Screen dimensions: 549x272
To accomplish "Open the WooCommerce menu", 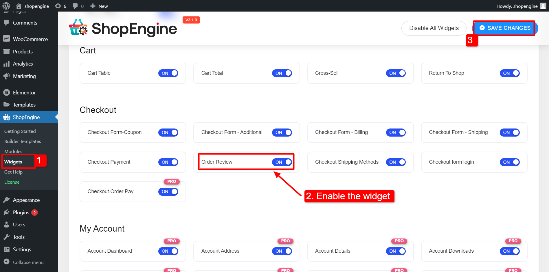I will tap(29, 39).
